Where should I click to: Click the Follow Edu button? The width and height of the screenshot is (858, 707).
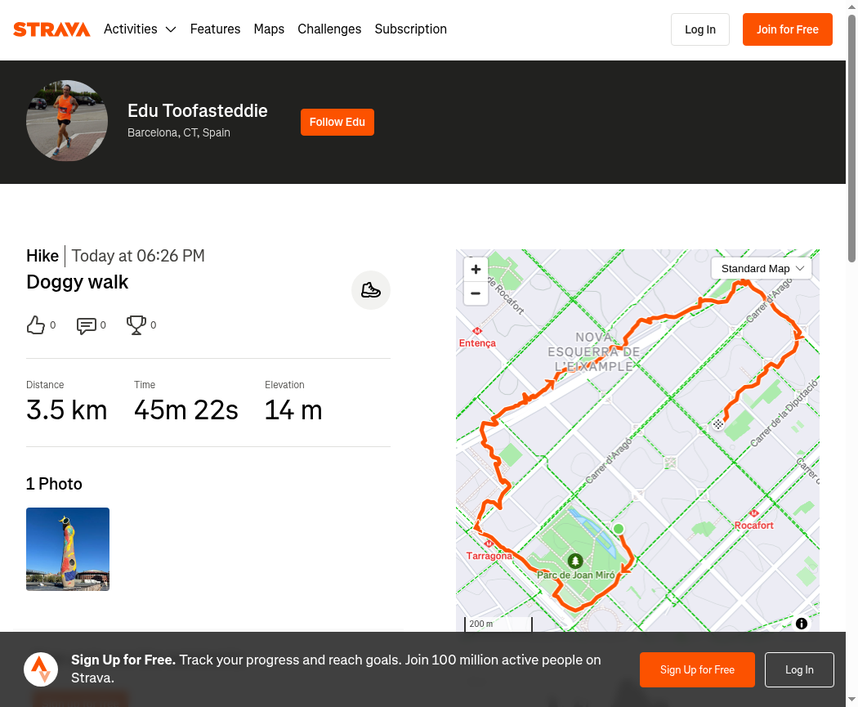click(337, 122)
